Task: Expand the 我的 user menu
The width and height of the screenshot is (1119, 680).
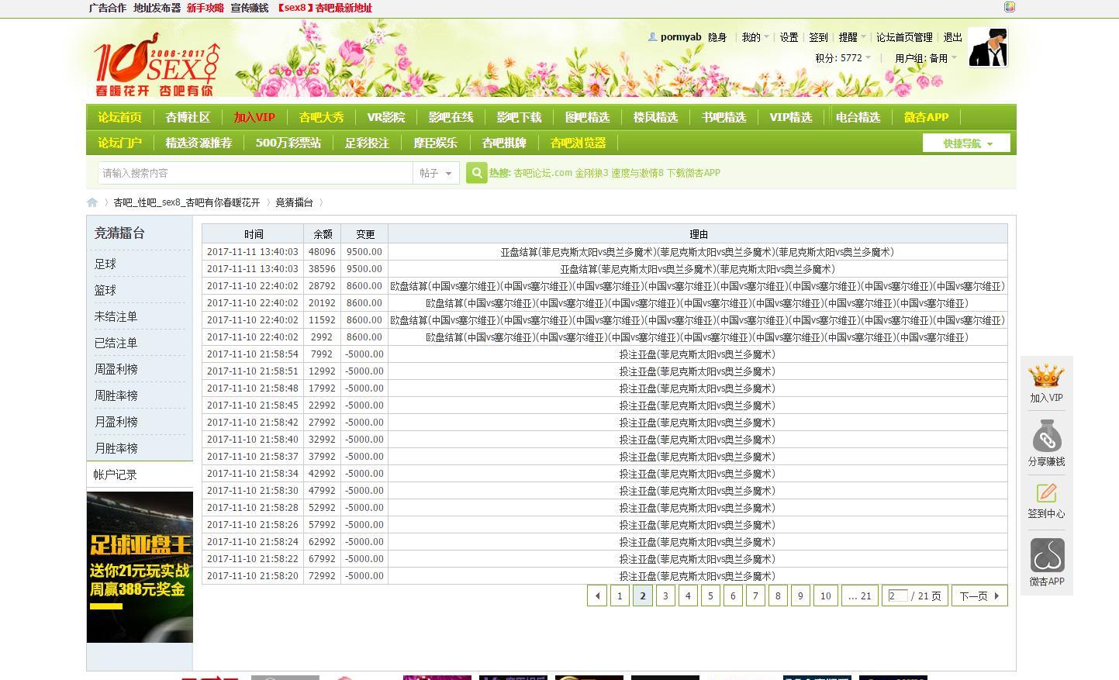Action: click(x=755, y=37)
